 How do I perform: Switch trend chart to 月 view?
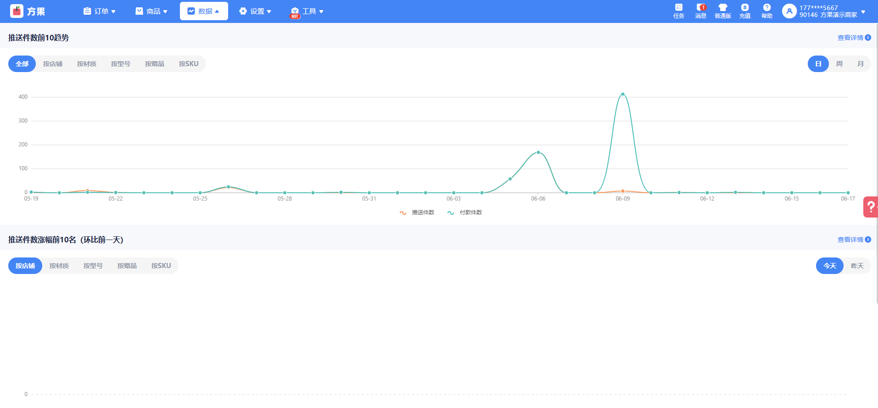861,64
